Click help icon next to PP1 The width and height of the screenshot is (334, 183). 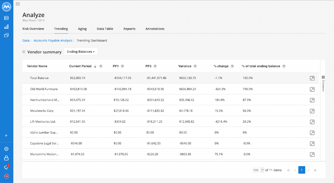(122, 66)
